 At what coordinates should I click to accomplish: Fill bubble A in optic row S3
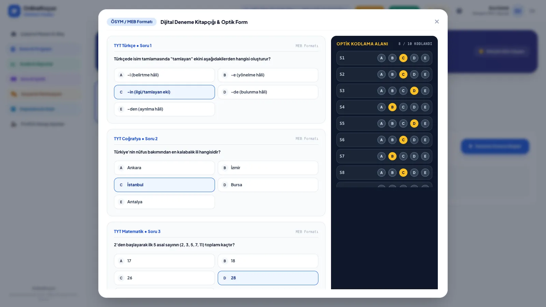[x=382, y=91]
